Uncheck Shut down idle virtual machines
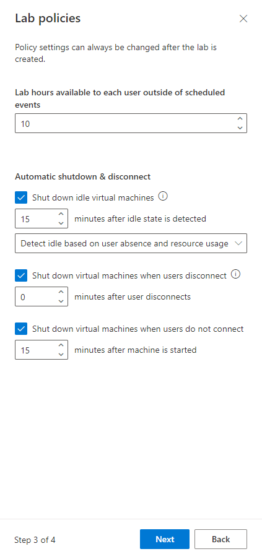 21,198
